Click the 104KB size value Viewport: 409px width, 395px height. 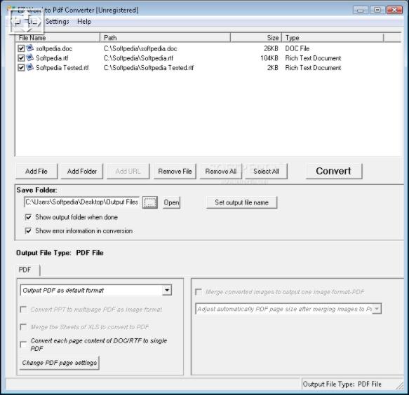click(269, 58)
